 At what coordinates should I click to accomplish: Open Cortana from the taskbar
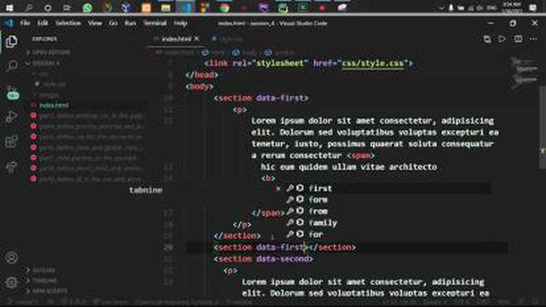tap(48, 8)
